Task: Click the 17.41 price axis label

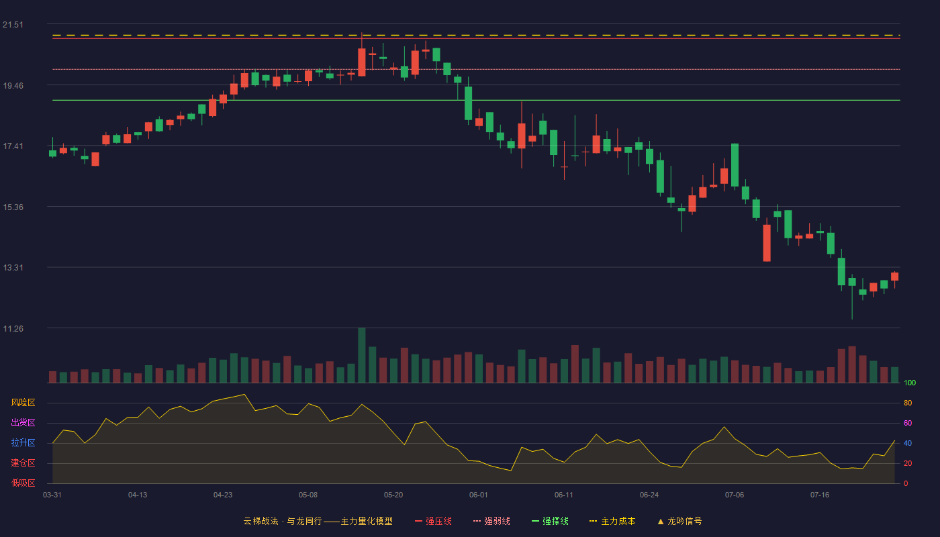Action: pyautogui.click(x=13, y=146)
